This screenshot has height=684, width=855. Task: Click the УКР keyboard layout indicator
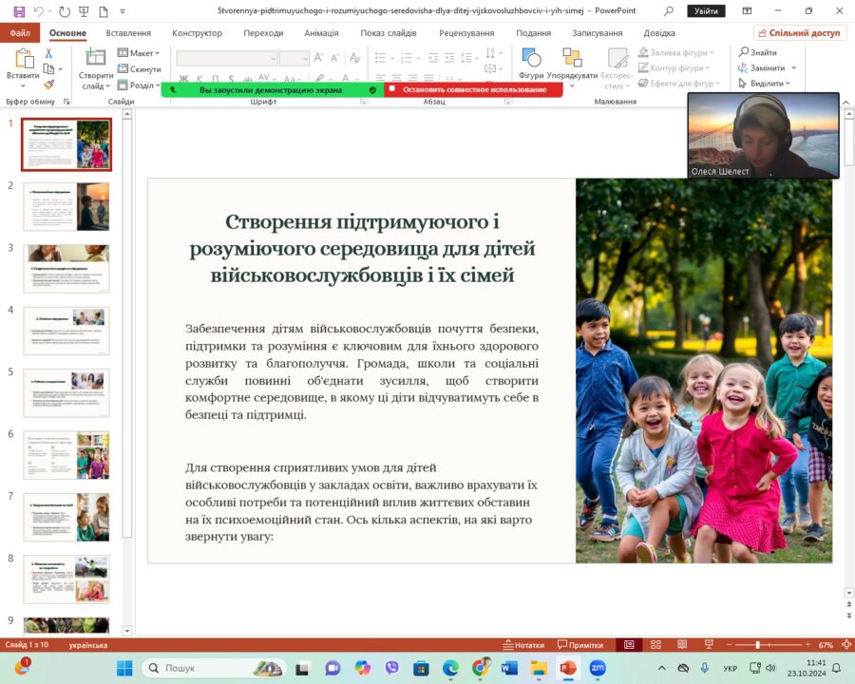[x=731, y=668]
